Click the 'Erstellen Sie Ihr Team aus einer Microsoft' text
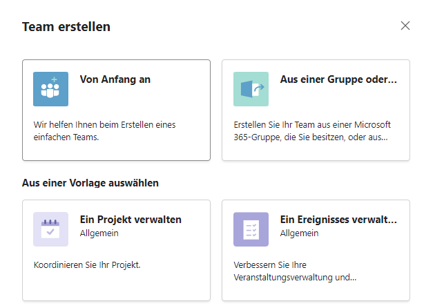The height and width of the screenshot is (308, 424). pyautogui.click(x=312, y=125)
